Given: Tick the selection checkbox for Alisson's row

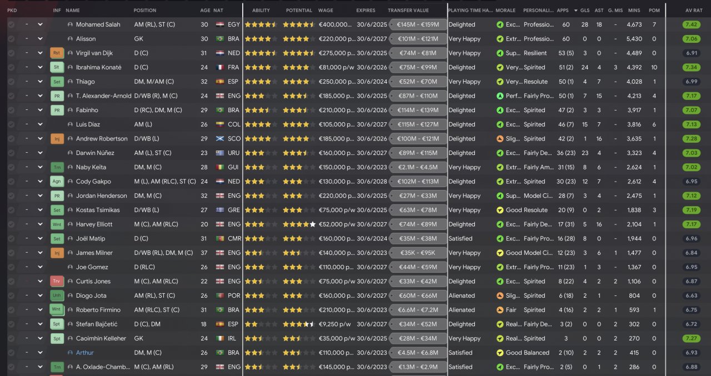Looking at the screenshot, I should (11, 39).
